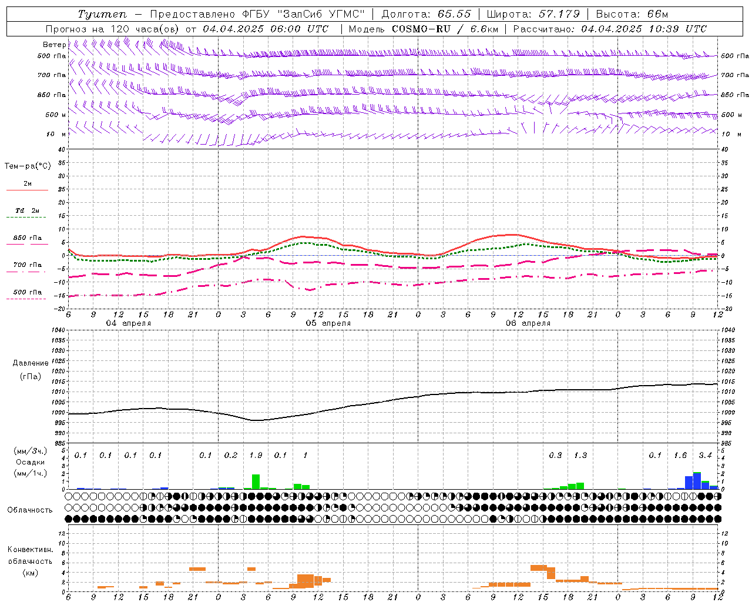752x602 pixels.
Task: Click the "850 гПа" temperature legend entry
Action: (x=28, y=238)
